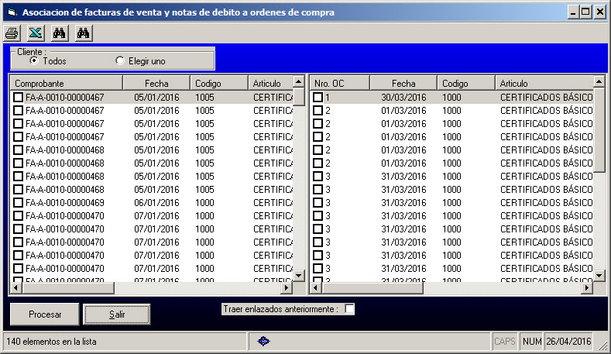Click the left binoculars search icon
The image size is (611, 354).
[60, 33]
